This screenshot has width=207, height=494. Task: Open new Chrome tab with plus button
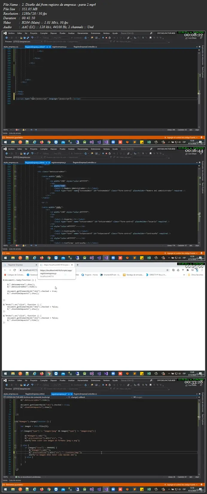(x=77, y=265)
